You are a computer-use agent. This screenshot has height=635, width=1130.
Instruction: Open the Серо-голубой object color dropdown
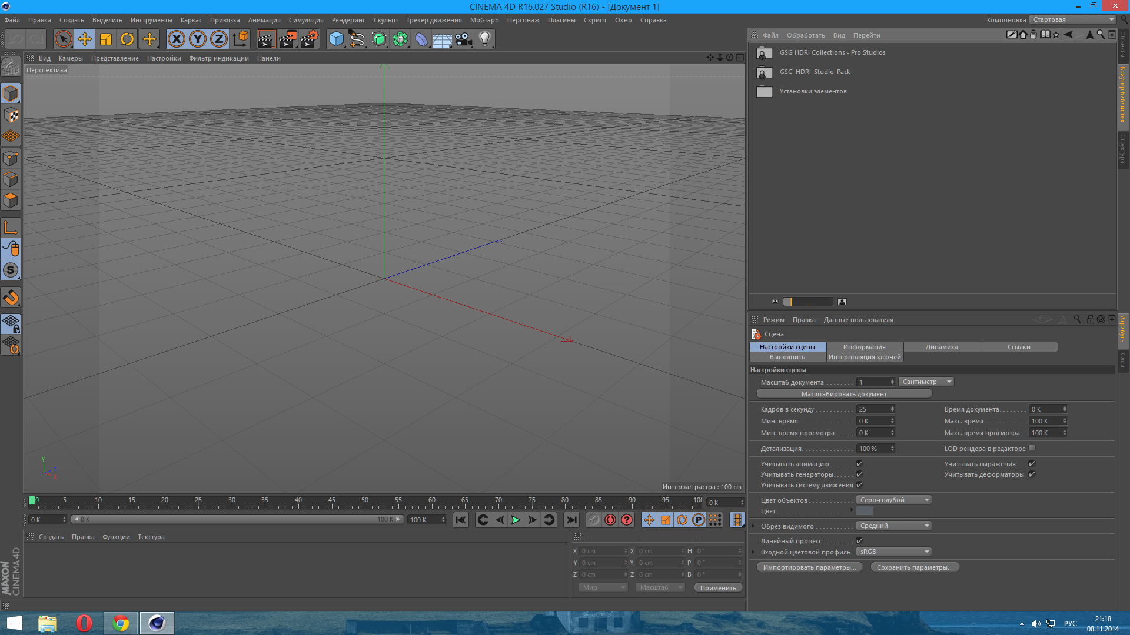point(893,500)
